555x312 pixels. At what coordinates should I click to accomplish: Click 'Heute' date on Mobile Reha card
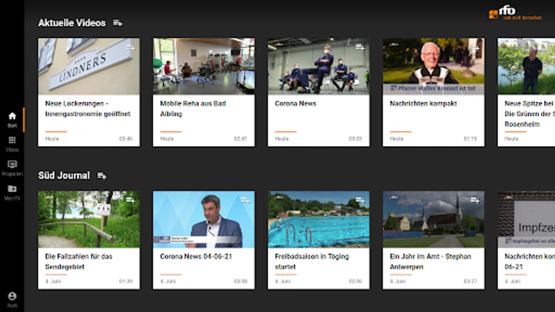167,139
